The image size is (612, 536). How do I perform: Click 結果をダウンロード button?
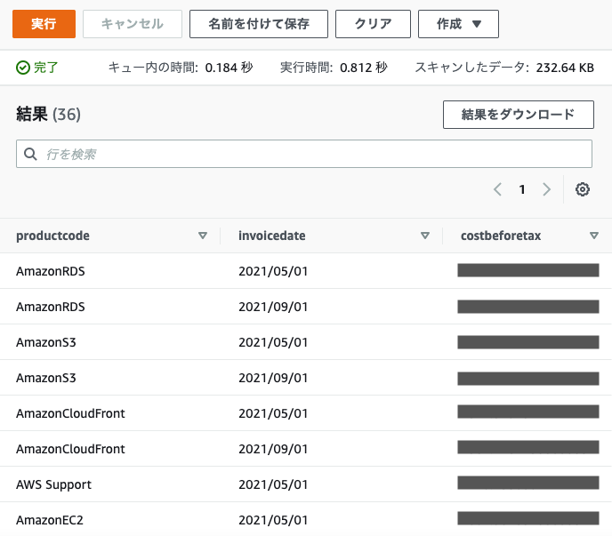(519, 115)
